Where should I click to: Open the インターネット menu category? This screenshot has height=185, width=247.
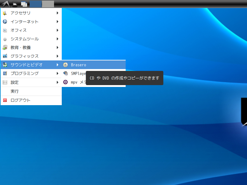pos(31,22)
